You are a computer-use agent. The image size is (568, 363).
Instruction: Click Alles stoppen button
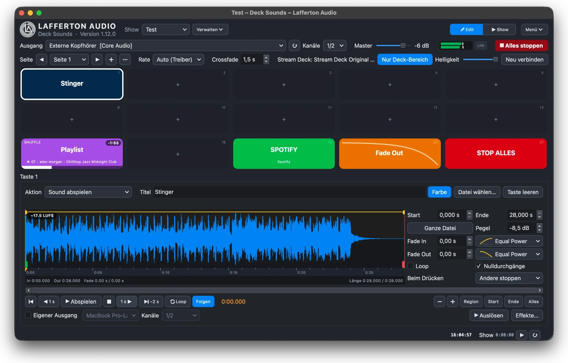521,46
